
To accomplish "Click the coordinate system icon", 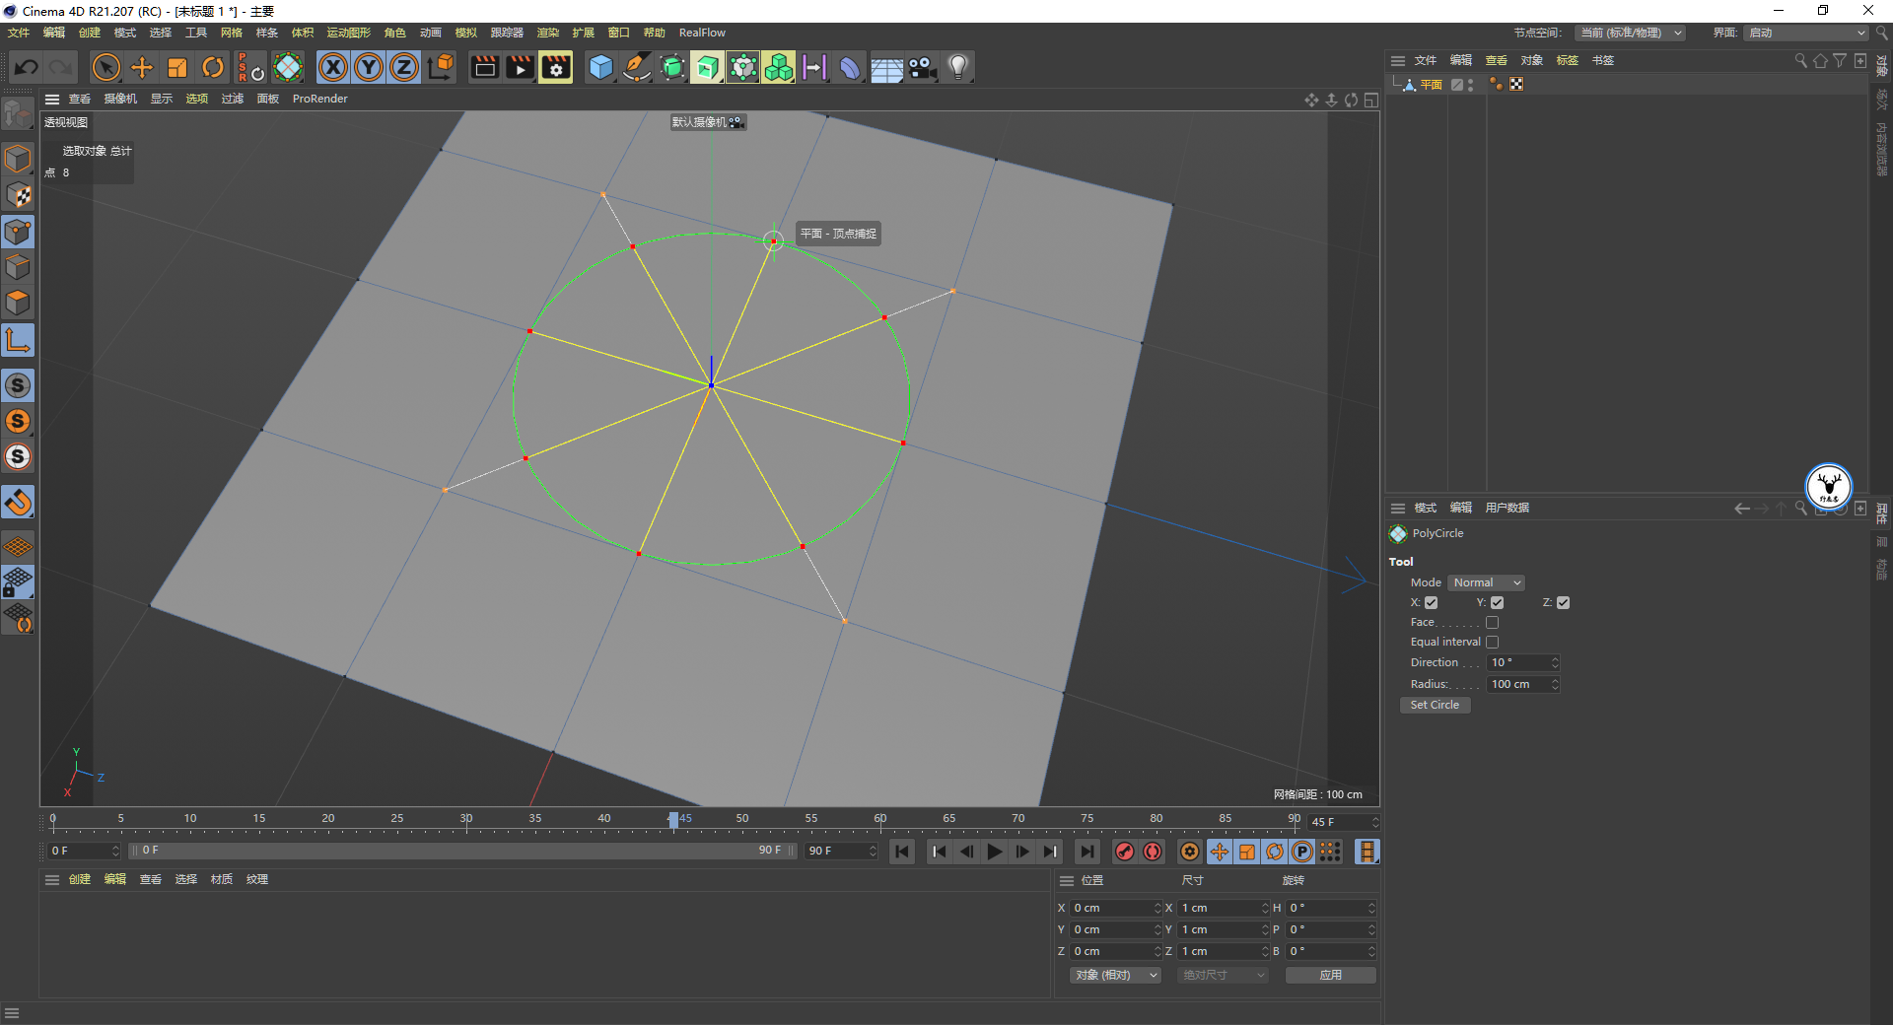I will [441, 67].
